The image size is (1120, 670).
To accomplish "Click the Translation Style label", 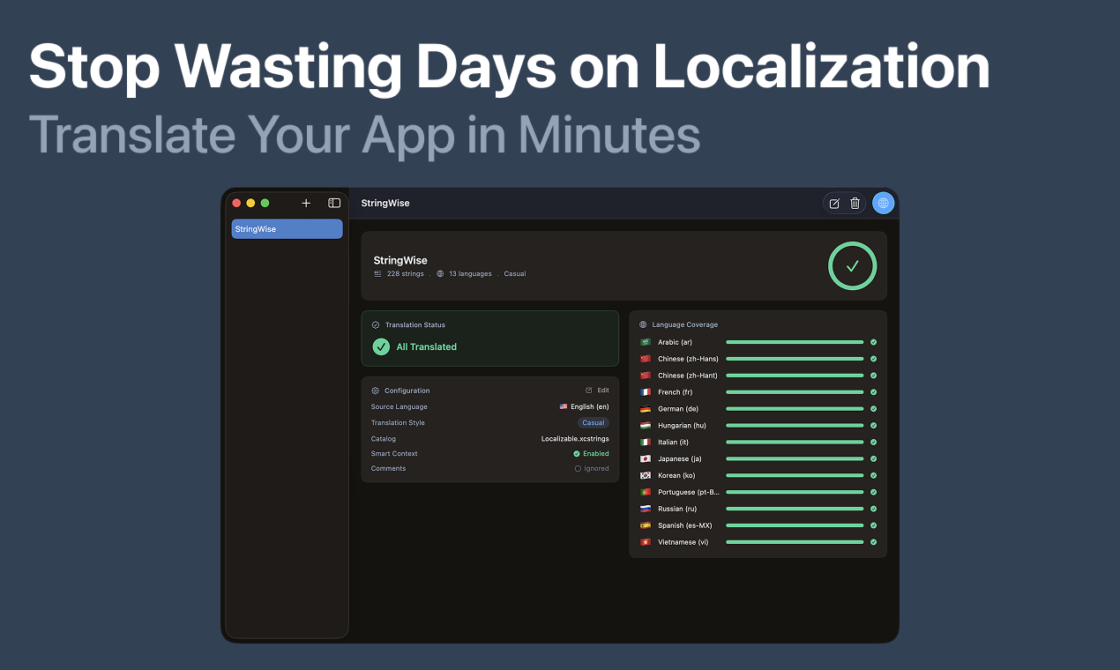I will pyautogui.click(x=398, y=423).
